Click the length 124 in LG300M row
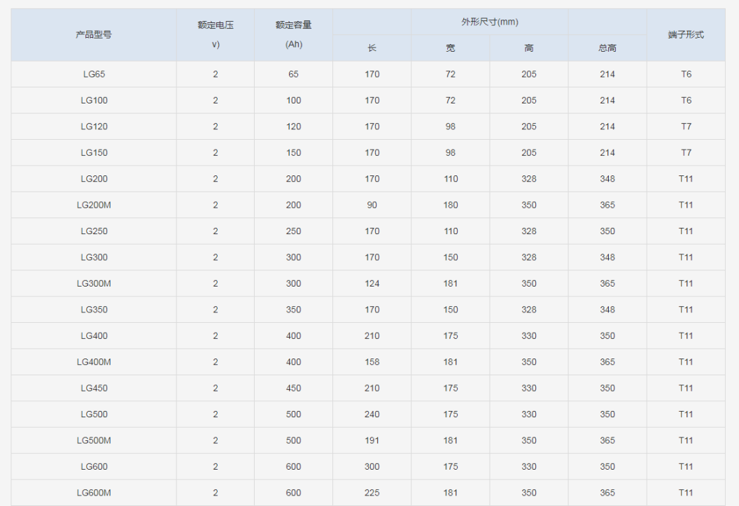Image resolution: width=739 pixels, height=506 pixels. tap(372, 283)
